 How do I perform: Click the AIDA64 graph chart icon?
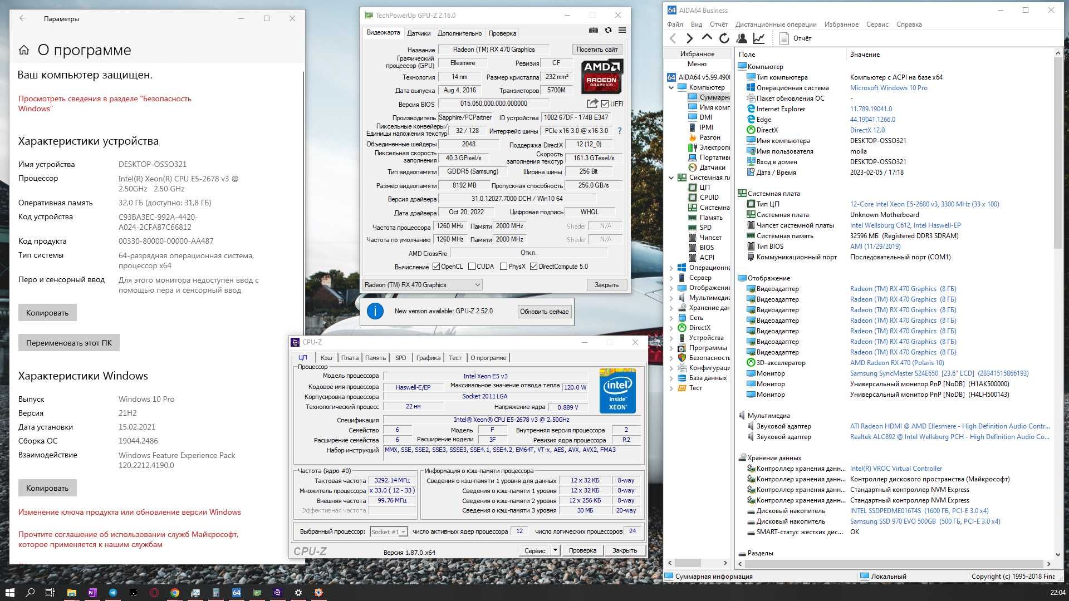coord(758,38)
